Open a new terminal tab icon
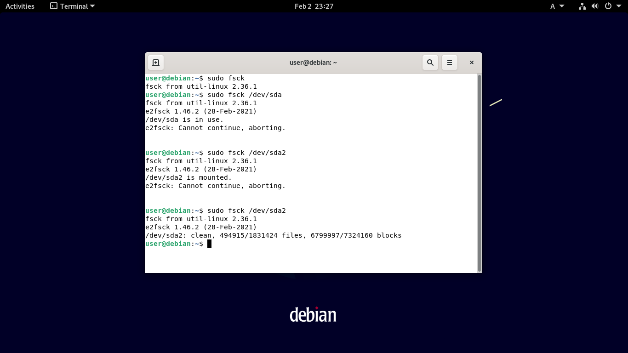 [156, 63]
